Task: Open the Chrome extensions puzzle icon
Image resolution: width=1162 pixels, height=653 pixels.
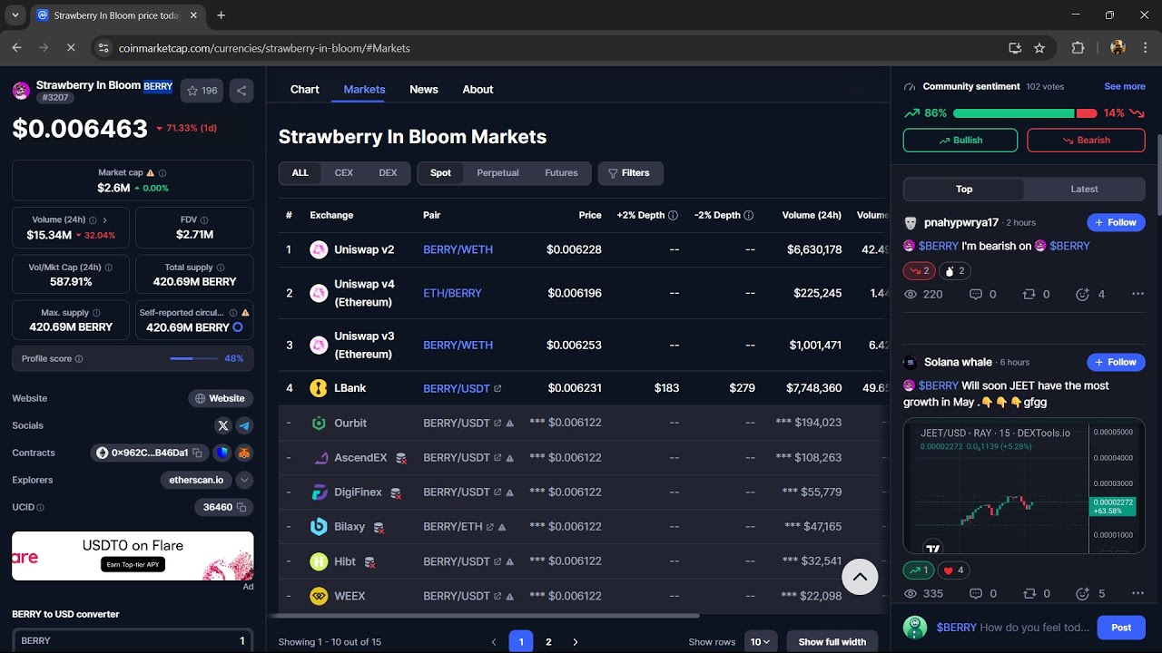Action: click(x=1078, y=48)
